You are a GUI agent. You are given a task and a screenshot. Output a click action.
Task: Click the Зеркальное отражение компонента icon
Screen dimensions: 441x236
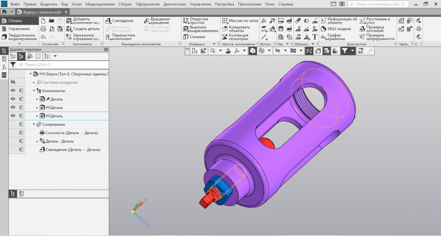69,37
